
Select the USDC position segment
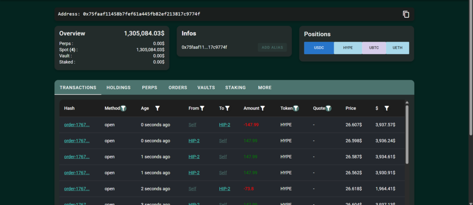pos(319,48)
